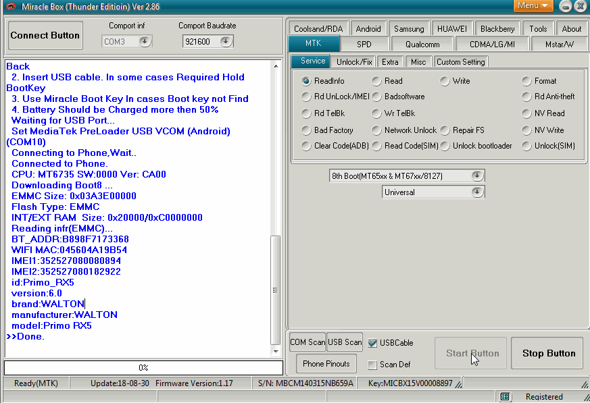Switch to the Samsung tab
590x403 pixels.
coord(409,28)
